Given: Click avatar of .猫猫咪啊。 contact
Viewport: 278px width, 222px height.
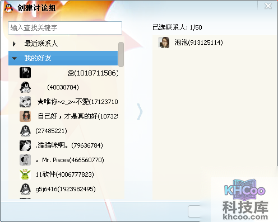Looking at the screenshot, I should pyautogui.click(x=25, y=145).
